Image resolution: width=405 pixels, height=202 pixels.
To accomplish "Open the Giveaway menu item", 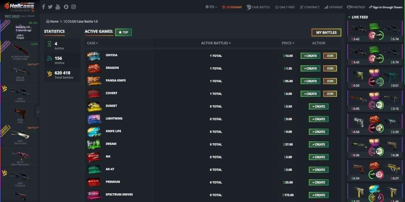I will click(x=232, y=7).
